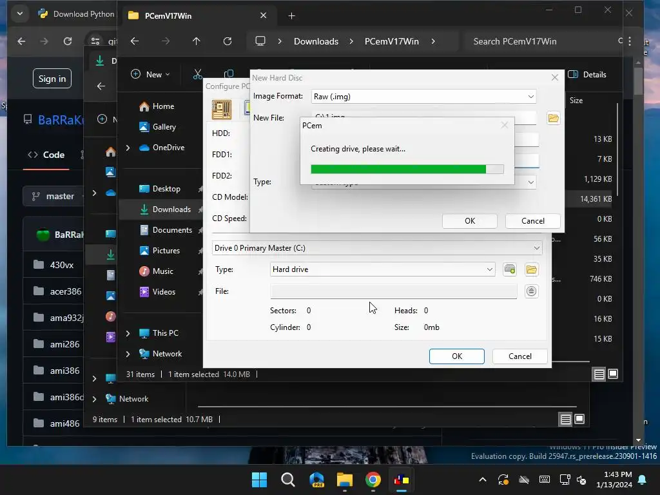
Task: Click the Explorer back arrow
Action: [135, 41]
